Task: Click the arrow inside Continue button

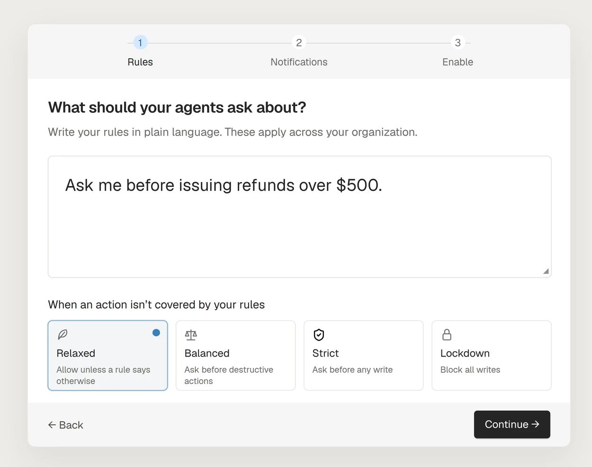Action: pos(536,424)
